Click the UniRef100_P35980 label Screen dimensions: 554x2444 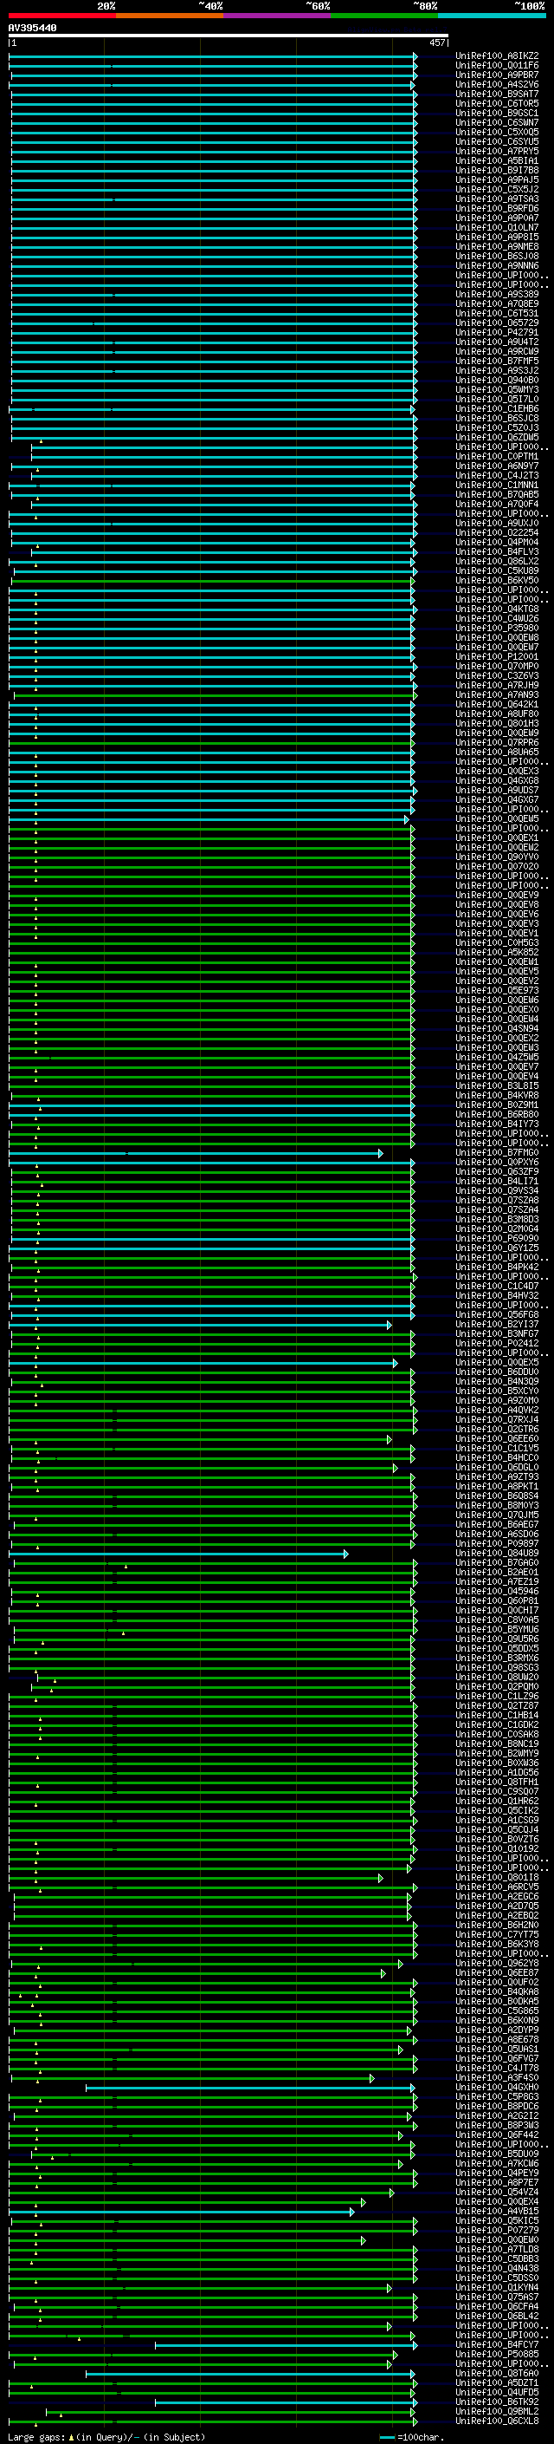click(x=497, y=628)
